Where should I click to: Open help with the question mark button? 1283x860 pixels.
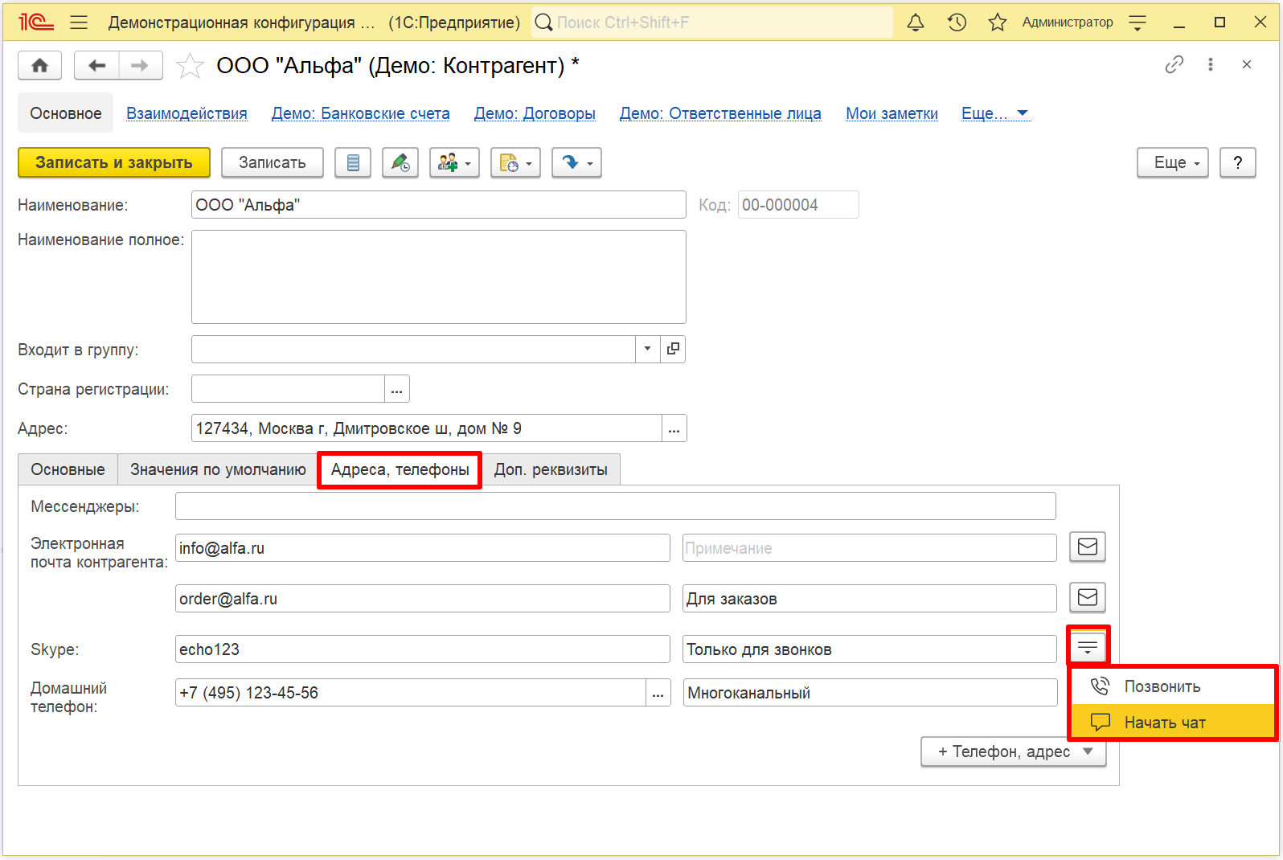[1238, 162]
